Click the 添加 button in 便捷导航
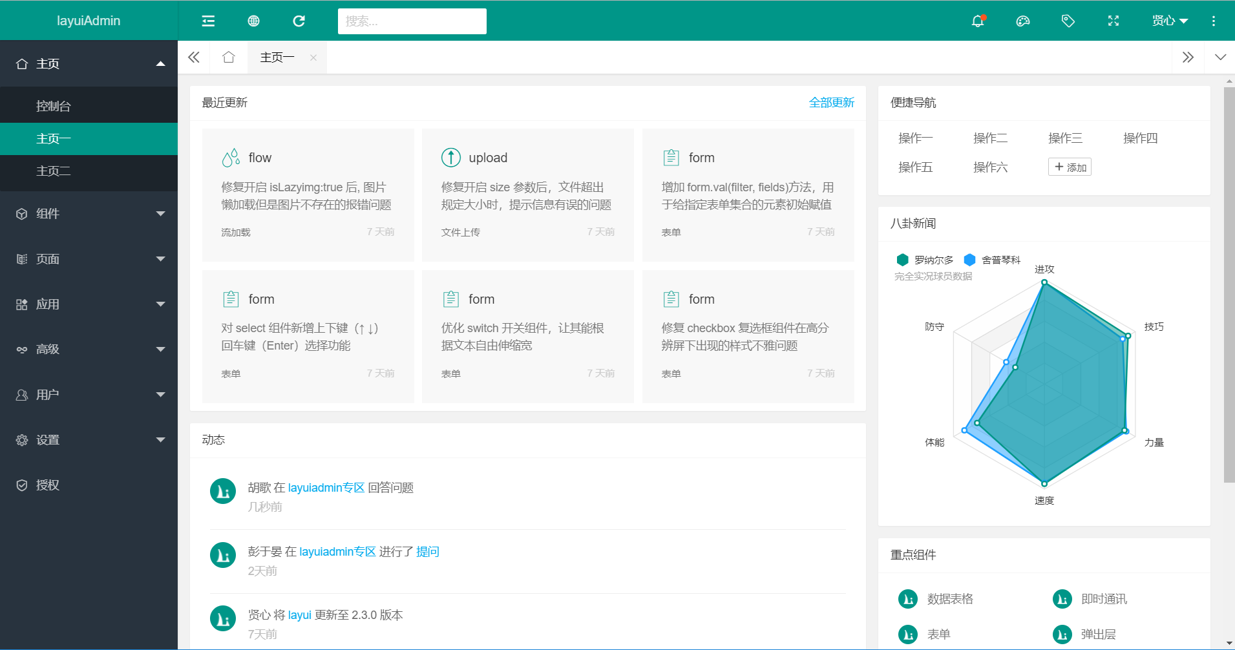The image size is (1235, 650). coord(1070,167)
